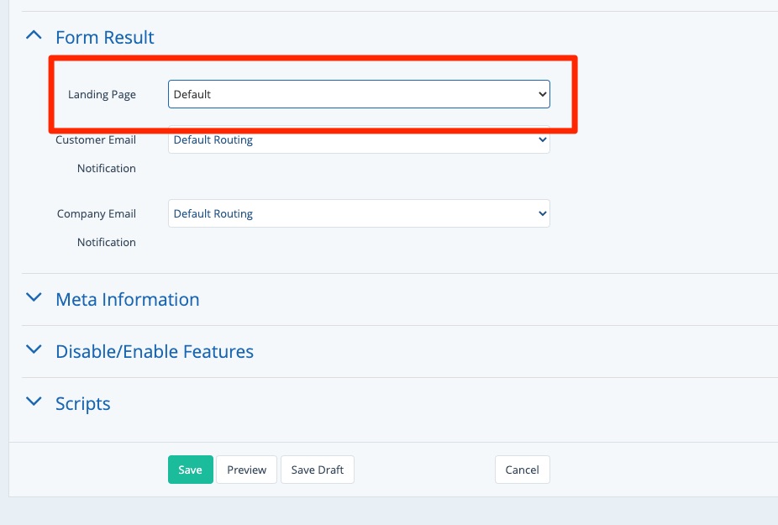Open Company Email Notification routing dropdown
This screenshot has height=525, width=778.
pos(358,214)
